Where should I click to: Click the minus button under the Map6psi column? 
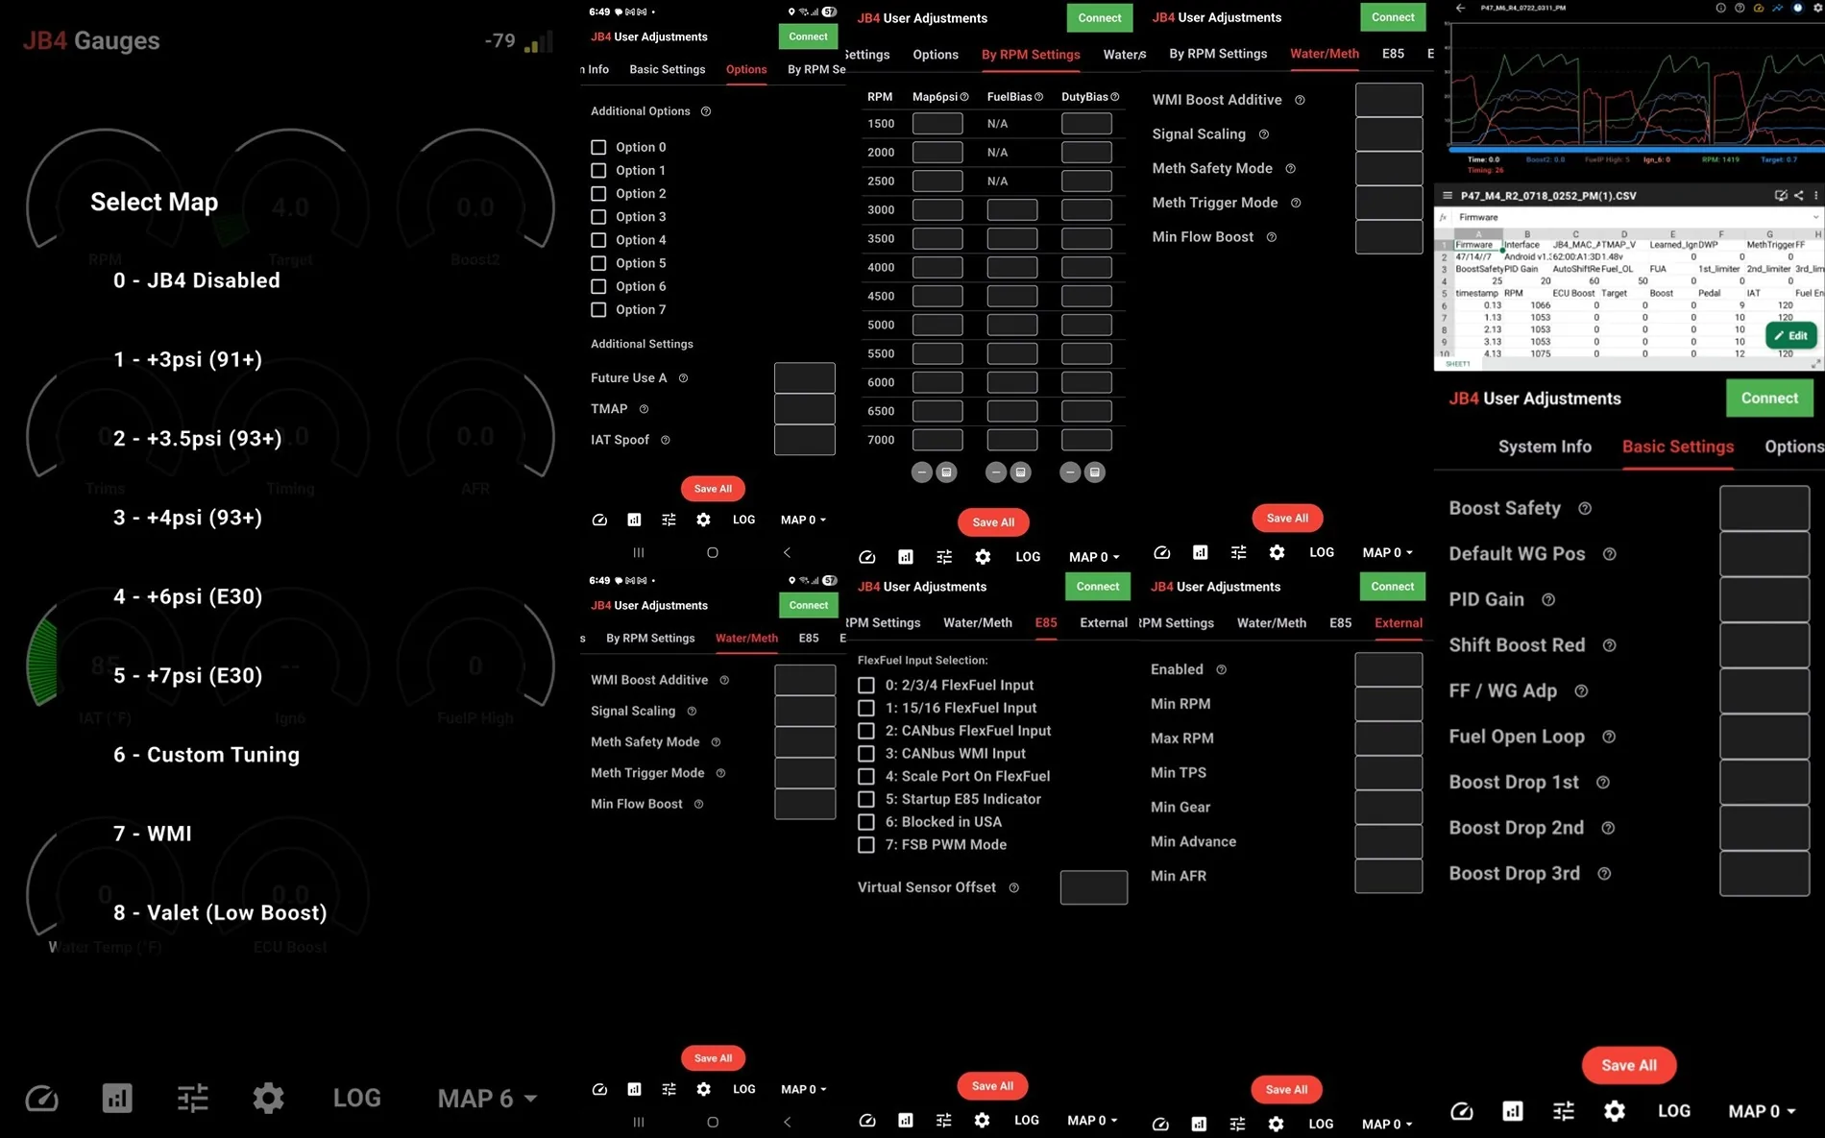(922, 472)
